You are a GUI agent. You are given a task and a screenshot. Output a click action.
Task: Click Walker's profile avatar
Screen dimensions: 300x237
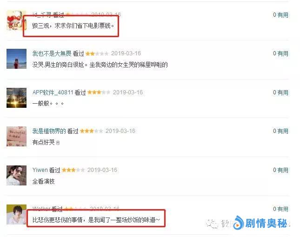coord(16,214)
